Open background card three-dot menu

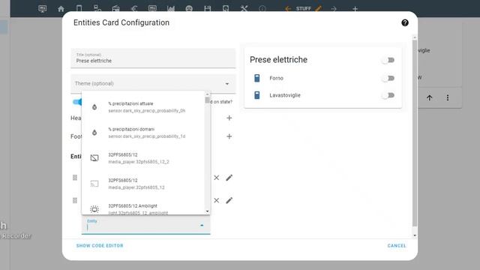[x=448, y=98]
